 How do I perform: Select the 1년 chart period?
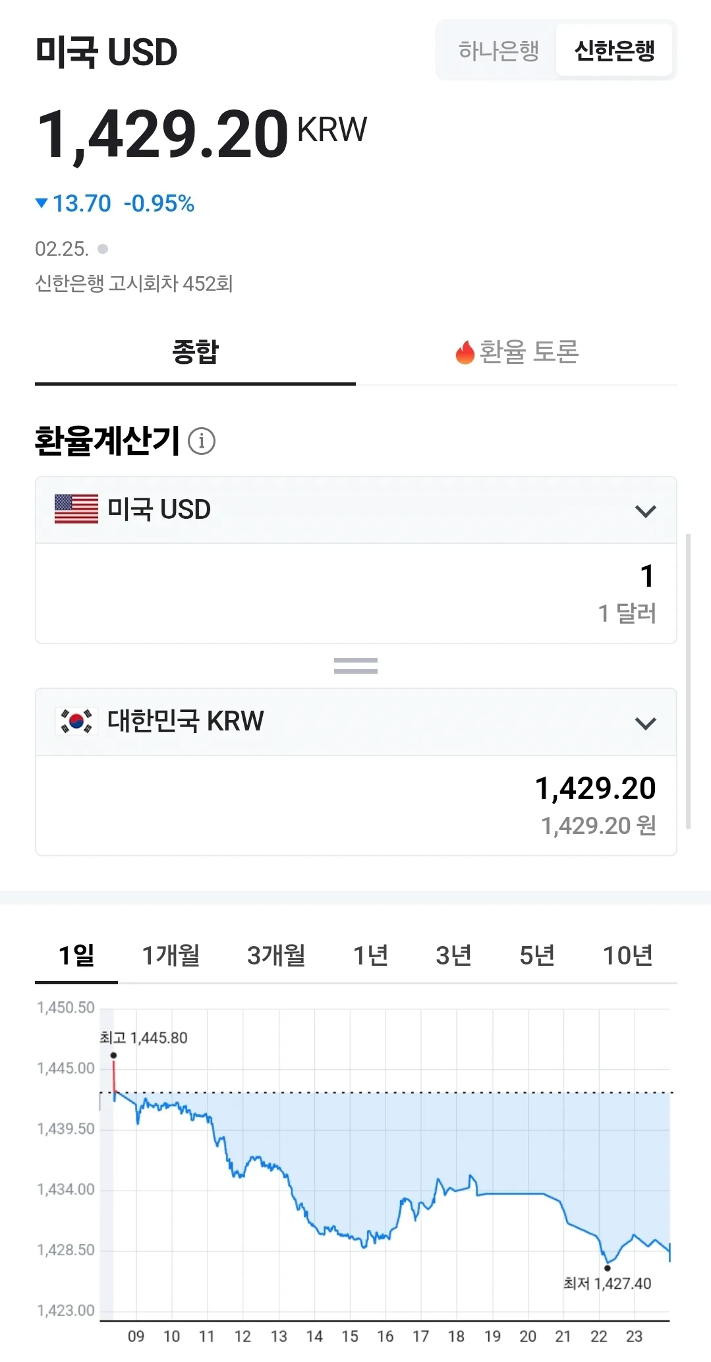tap(370, 955)
